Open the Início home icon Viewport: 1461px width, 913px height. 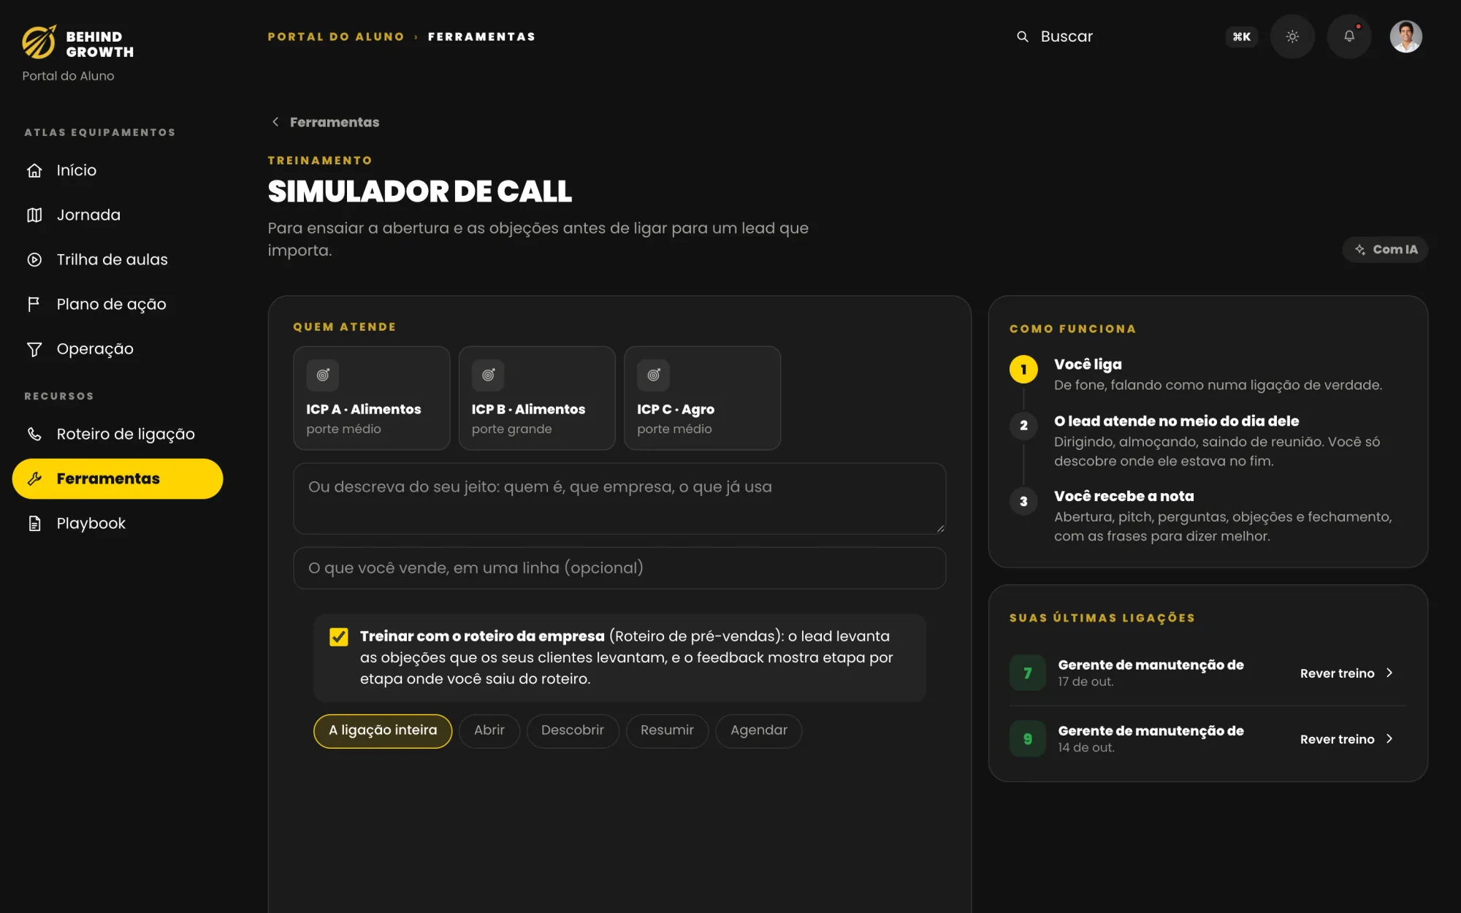point(34,170)
